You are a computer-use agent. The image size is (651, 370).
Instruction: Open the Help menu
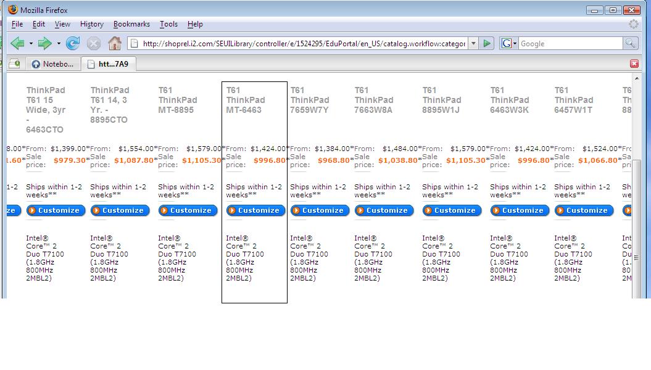point(195,24)
